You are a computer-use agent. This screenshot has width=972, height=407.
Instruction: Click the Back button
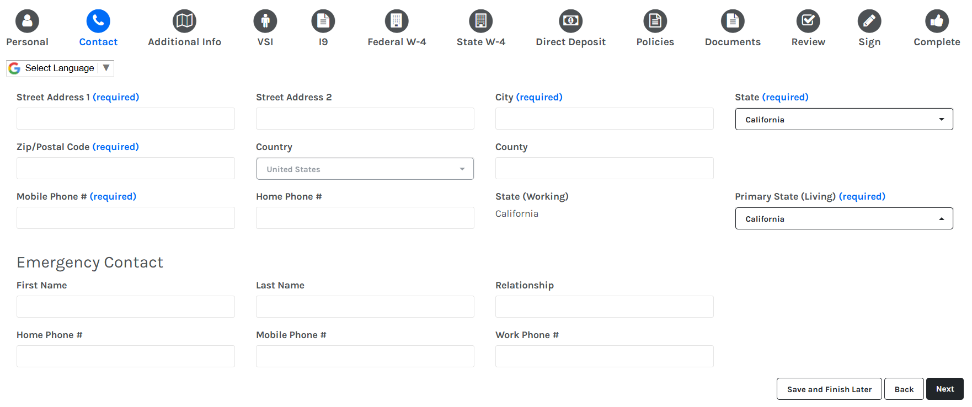pyautogui.click(x=904, y=389)
